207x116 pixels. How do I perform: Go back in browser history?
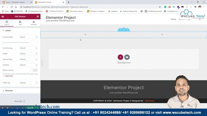click(3, 7)
